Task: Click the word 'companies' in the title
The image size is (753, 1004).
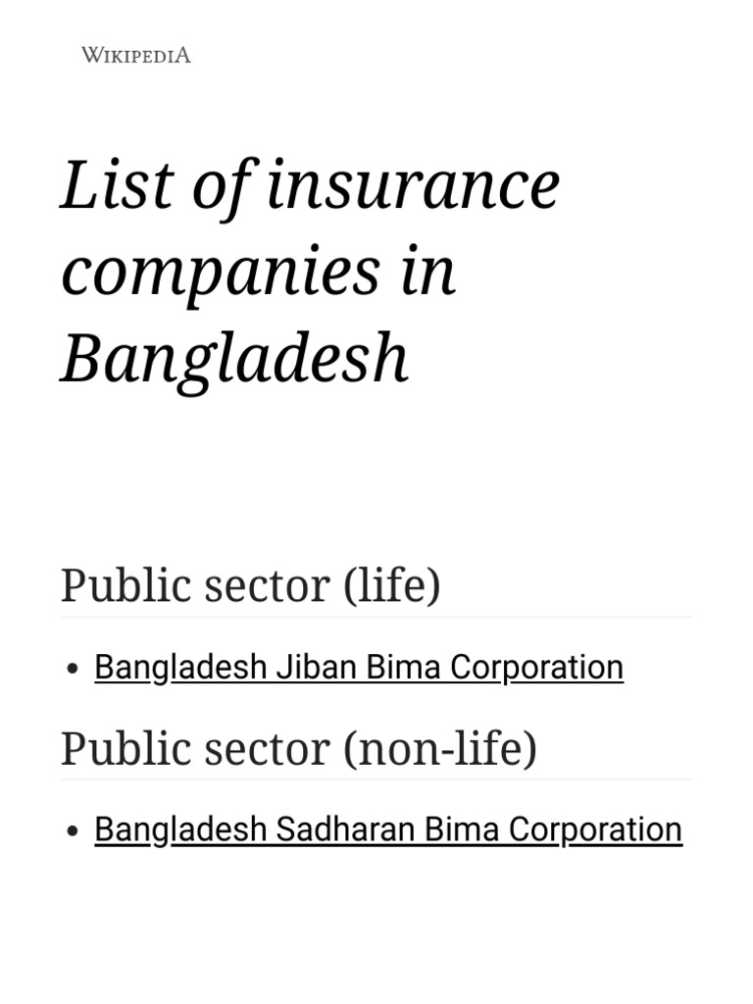Action: [219, 272]
